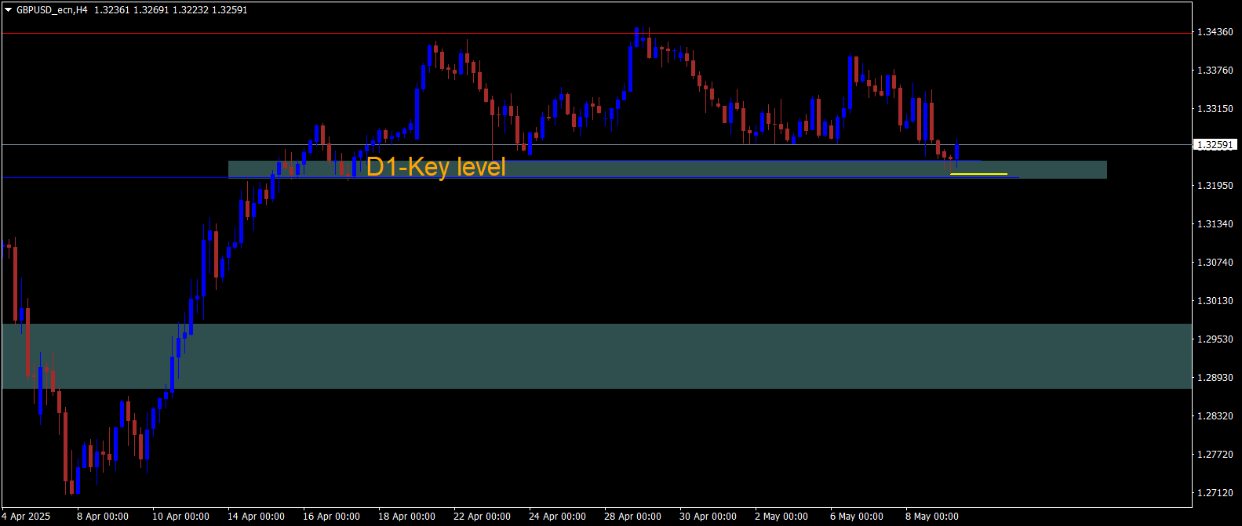Select the short yellow line segment
This screenshot has width=1242, height=526.
pos(978,174)
